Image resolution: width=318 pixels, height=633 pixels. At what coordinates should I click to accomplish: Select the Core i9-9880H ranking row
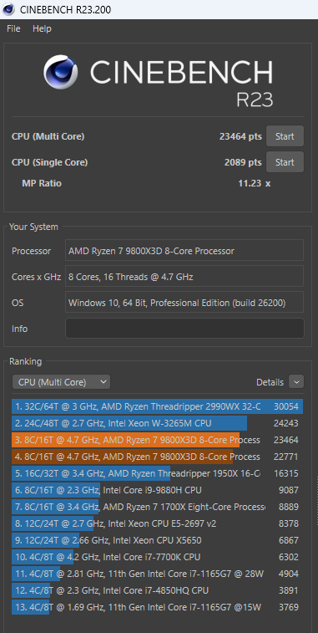click(157, 490)
